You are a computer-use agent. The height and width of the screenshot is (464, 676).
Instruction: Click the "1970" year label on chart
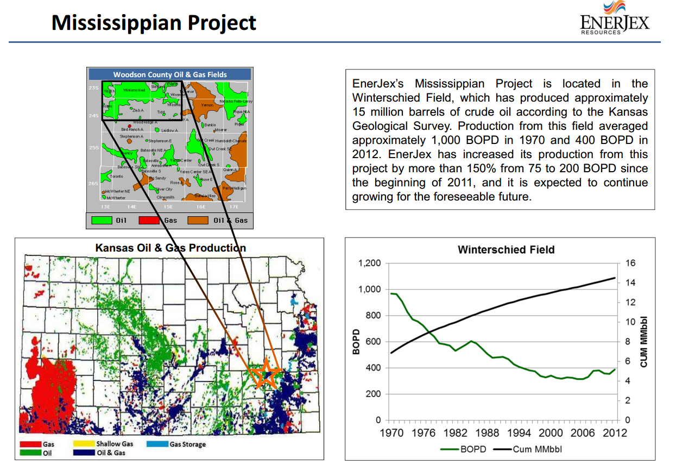point(391,433)
